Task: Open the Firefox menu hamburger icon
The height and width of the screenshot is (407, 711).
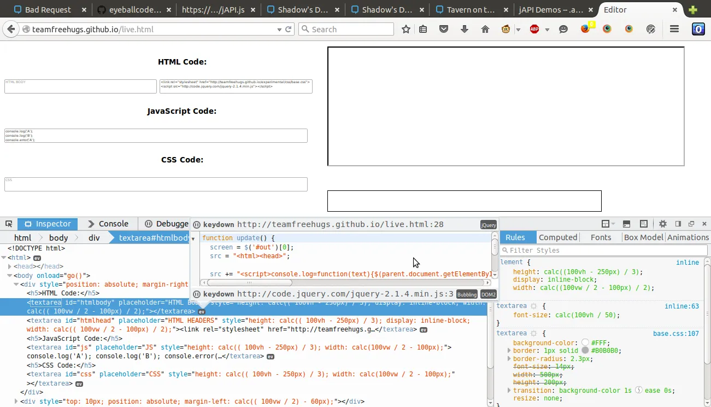Action: 674,29
